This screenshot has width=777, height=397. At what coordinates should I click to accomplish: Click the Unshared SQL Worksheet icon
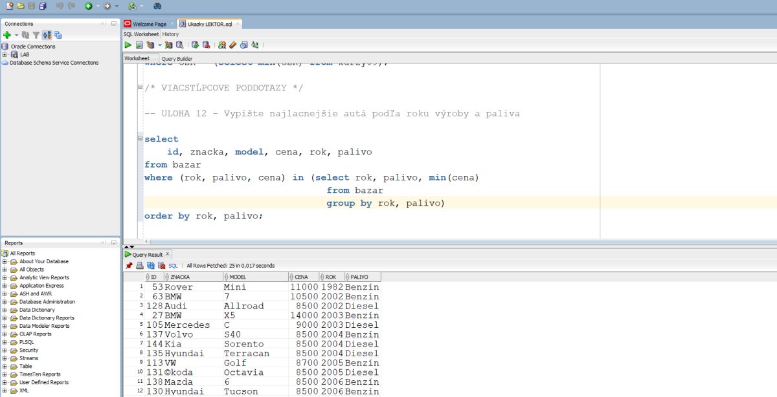tap(222, 45)
